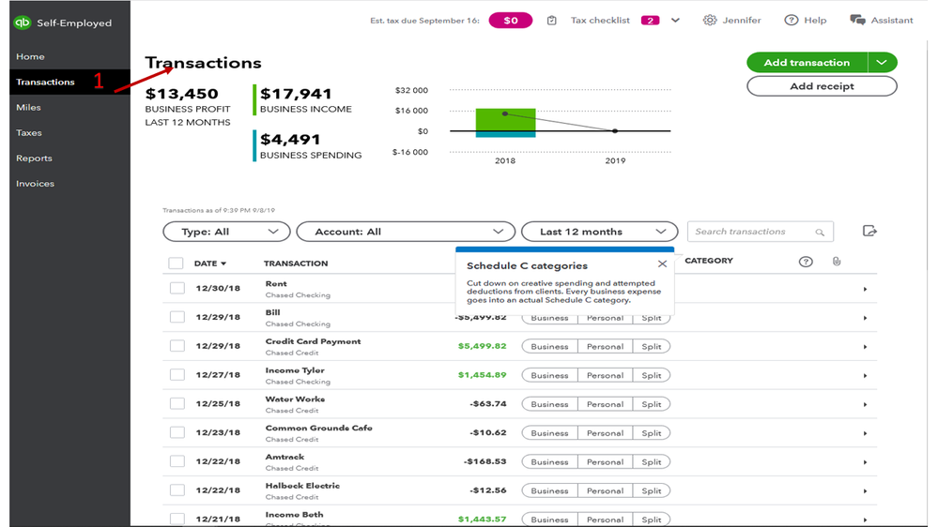Image resolution: width=938 pixels, height=527 pixels.
Task: Check the Rent transaction checkbox
Action: click(x=177, y=289)
